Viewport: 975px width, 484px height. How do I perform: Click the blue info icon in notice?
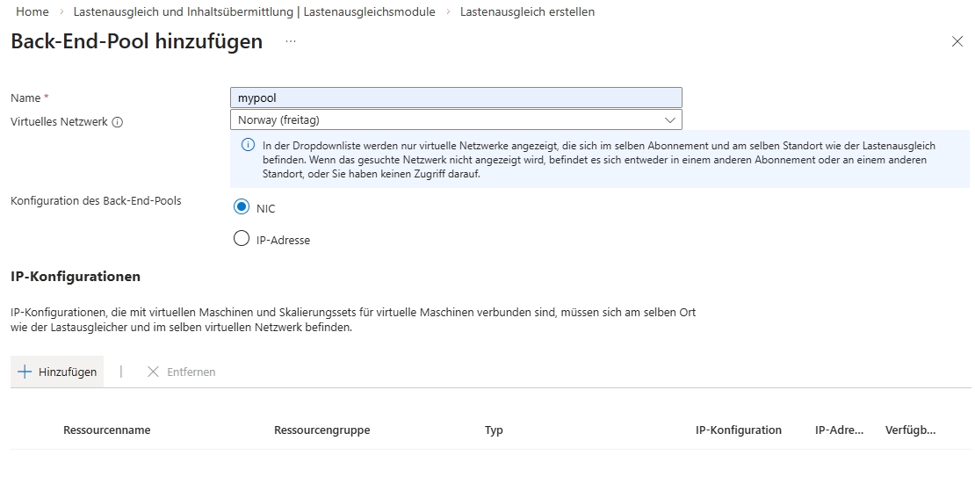[248, 145]
